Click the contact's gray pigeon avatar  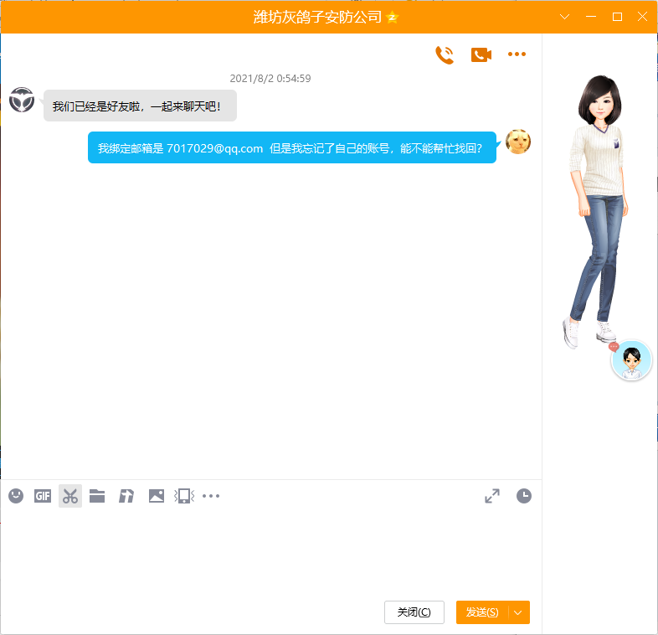[22, 100]
